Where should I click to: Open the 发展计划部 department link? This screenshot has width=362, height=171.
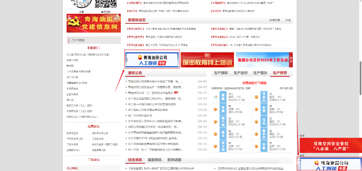click(72, 60)
